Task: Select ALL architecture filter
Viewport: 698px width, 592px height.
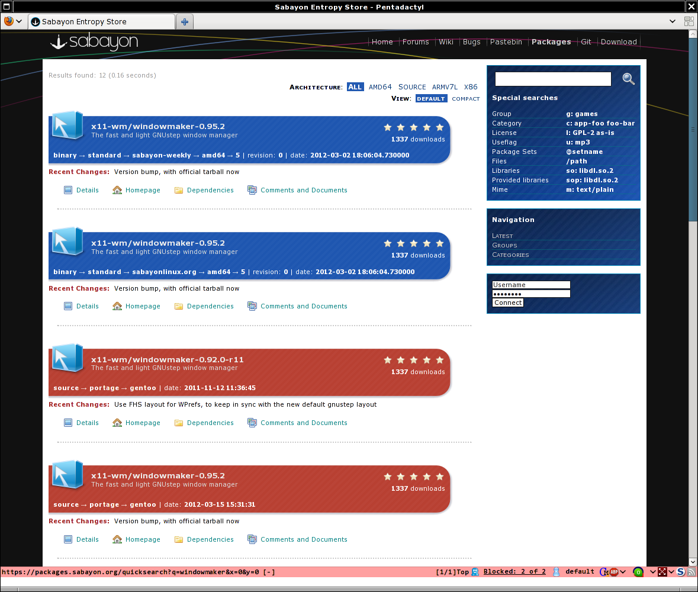Action: tap(355, 87)
